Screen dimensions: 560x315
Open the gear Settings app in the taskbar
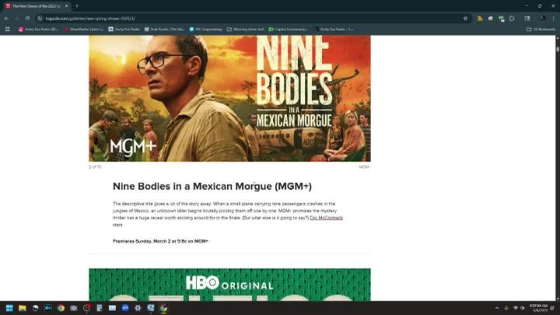coord(138,308)
